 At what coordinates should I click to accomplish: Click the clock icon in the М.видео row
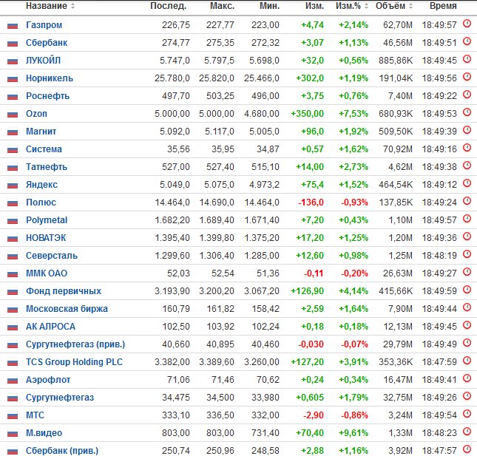[467, 432]
